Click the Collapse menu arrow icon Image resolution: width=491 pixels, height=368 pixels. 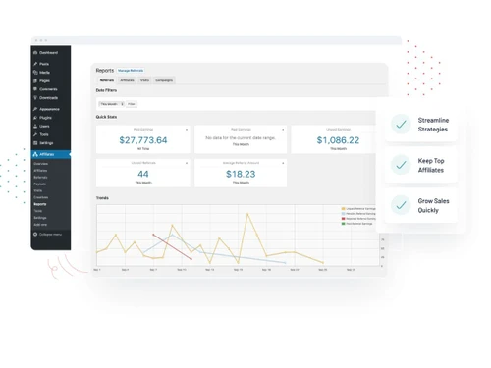(35, 235)
